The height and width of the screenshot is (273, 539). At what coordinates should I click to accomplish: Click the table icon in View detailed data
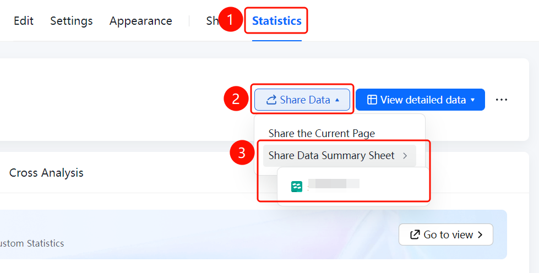372,100
